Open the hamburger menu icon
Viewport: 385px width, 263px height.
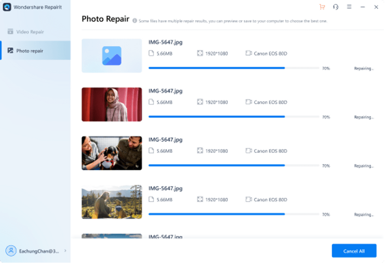pyautogui.click(x=349, y=7)
